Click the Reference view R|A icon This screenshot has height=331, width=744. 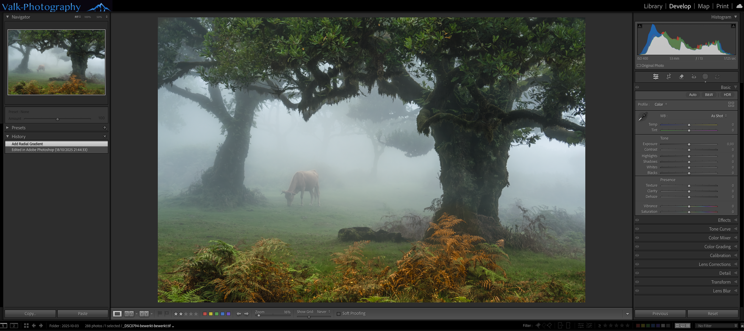[129, 314]
